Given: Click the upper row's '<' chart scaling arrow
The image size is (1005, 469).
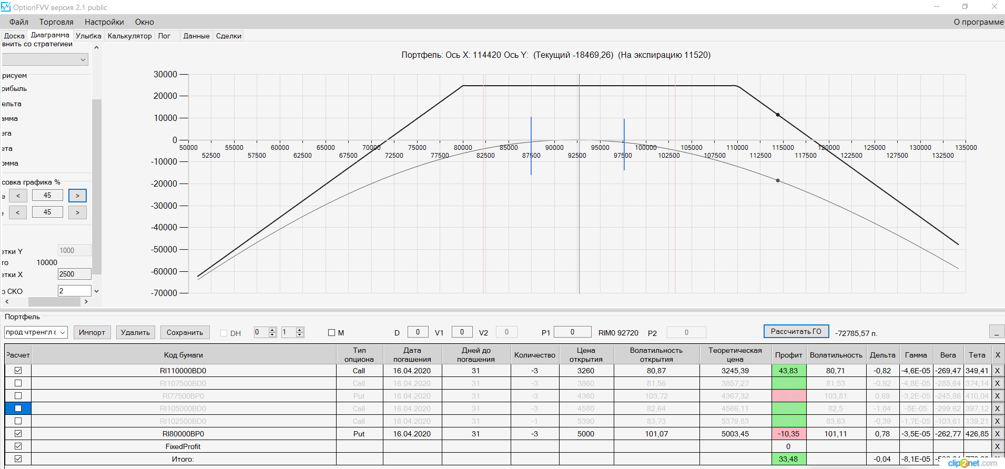Looking at the screenshot, I should click(18, 196).
